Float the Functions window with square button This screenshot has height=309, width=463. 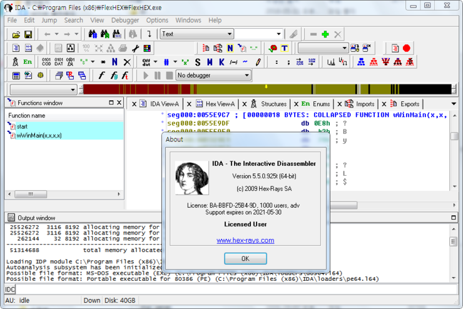(111, 103)
